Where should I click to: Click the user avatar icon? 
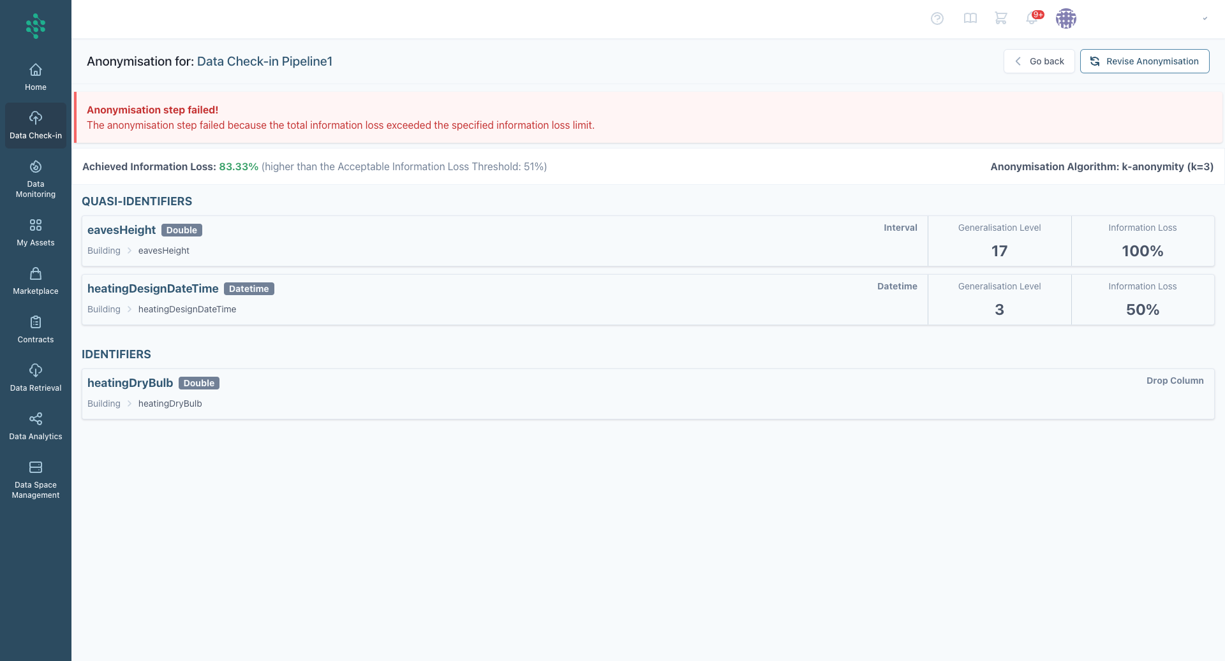tap(1065, 18)
